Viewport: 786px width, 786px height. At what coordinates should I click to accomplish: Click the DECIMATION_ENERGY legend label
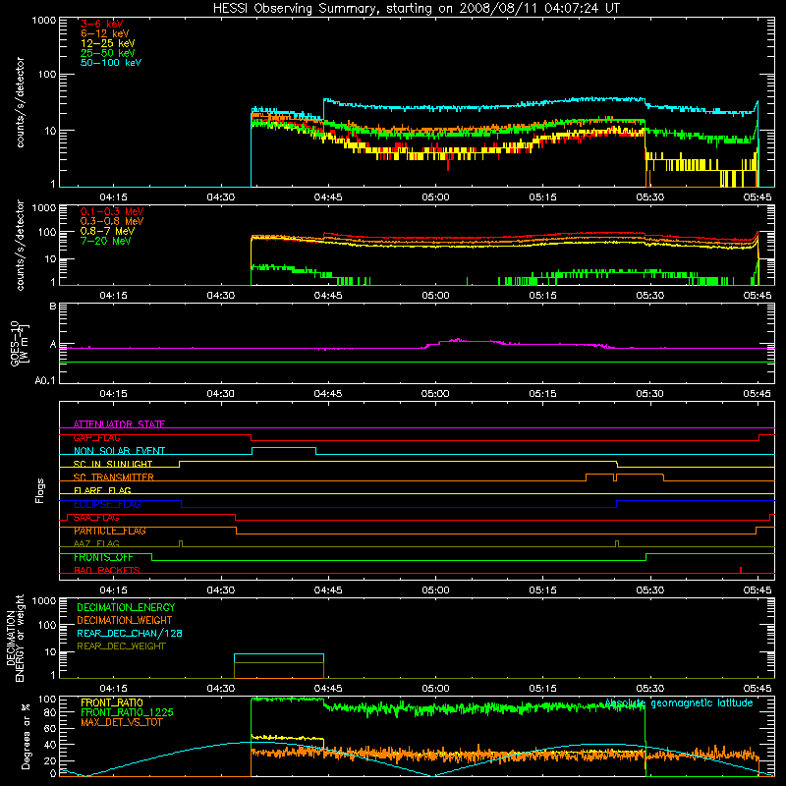click(x=126, y=607)
